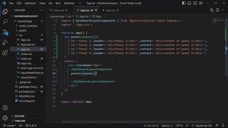Click Ln 14, Col 22 cursor position

click(151, 126)
